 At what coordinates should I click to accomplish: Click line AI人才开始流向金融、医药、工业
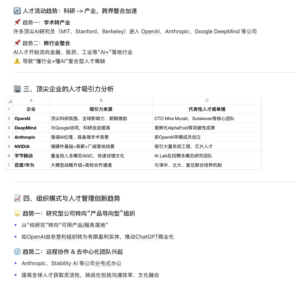point(73,52)
